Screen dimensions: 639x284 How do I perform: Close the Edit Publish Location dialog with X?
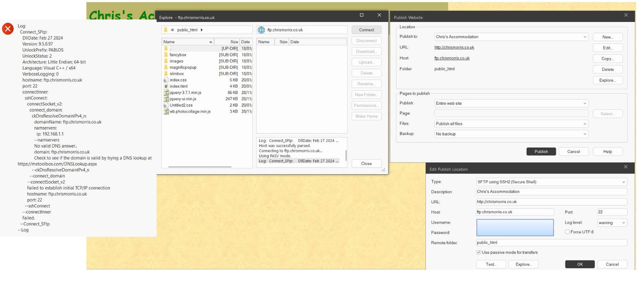coord(626,167)
